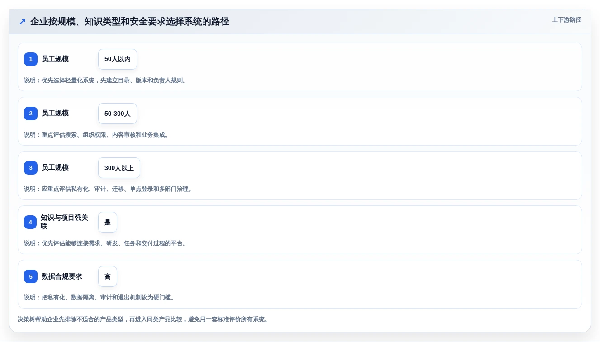Choose the 300人以上 option chip
Image resolution: width=600 pixels, height=342 pixels.
(x=119, y=168)
